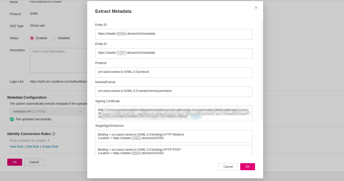Click Cancel in the Extract Metadata dialog
Image resolution: width=344 pixels, height=181 pixels.
[x=228, y=167]
